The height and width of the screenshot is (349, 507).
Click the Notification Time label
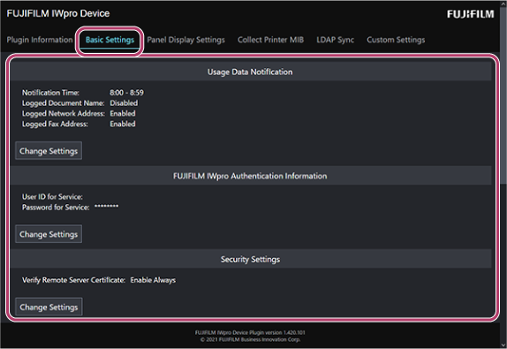point(50,93)
